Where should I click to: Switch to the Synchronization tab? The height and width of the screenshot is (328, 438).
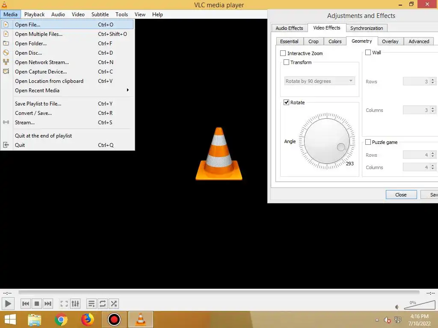click(367, 28)
